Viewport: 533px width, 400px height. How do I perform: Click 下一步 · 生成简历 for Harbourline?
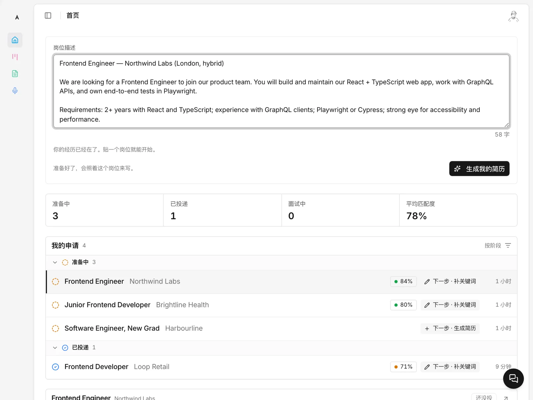[450, 328]
